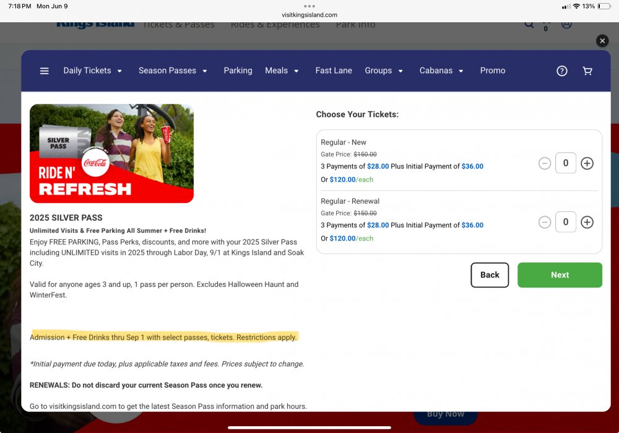Click the Choose Your Tickets heading
This screenshot has height=433, width=619.
(x=357, y=115)
